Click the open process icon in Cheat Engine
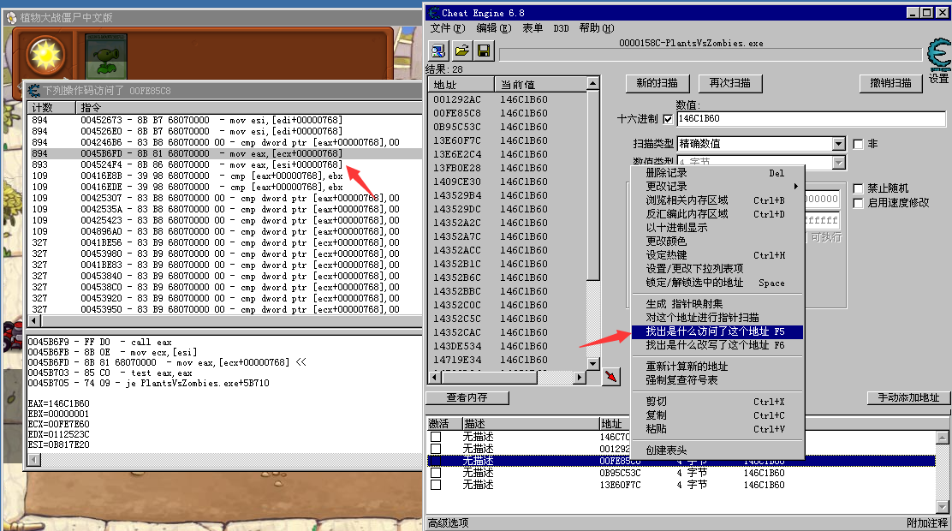 tap(437, 51)
